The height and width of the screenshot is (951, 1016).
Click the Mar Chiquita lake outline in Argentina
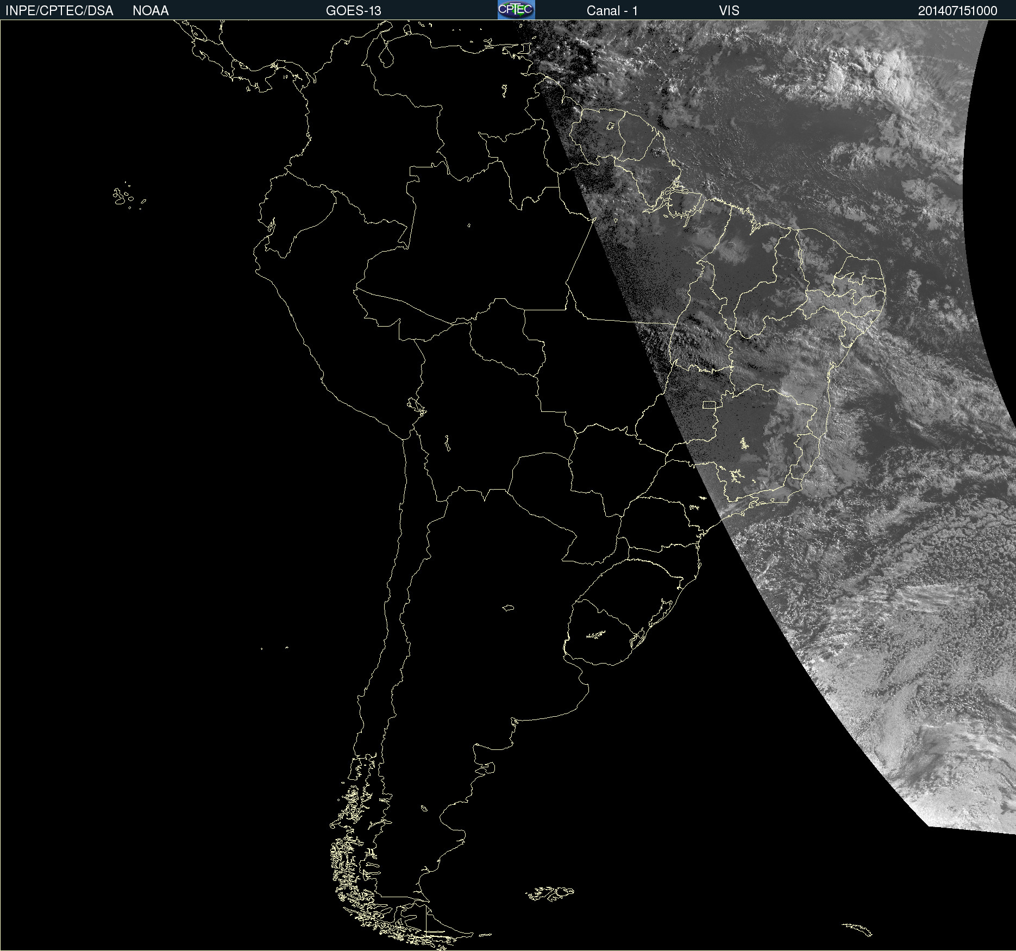click(x=508, y=608)
